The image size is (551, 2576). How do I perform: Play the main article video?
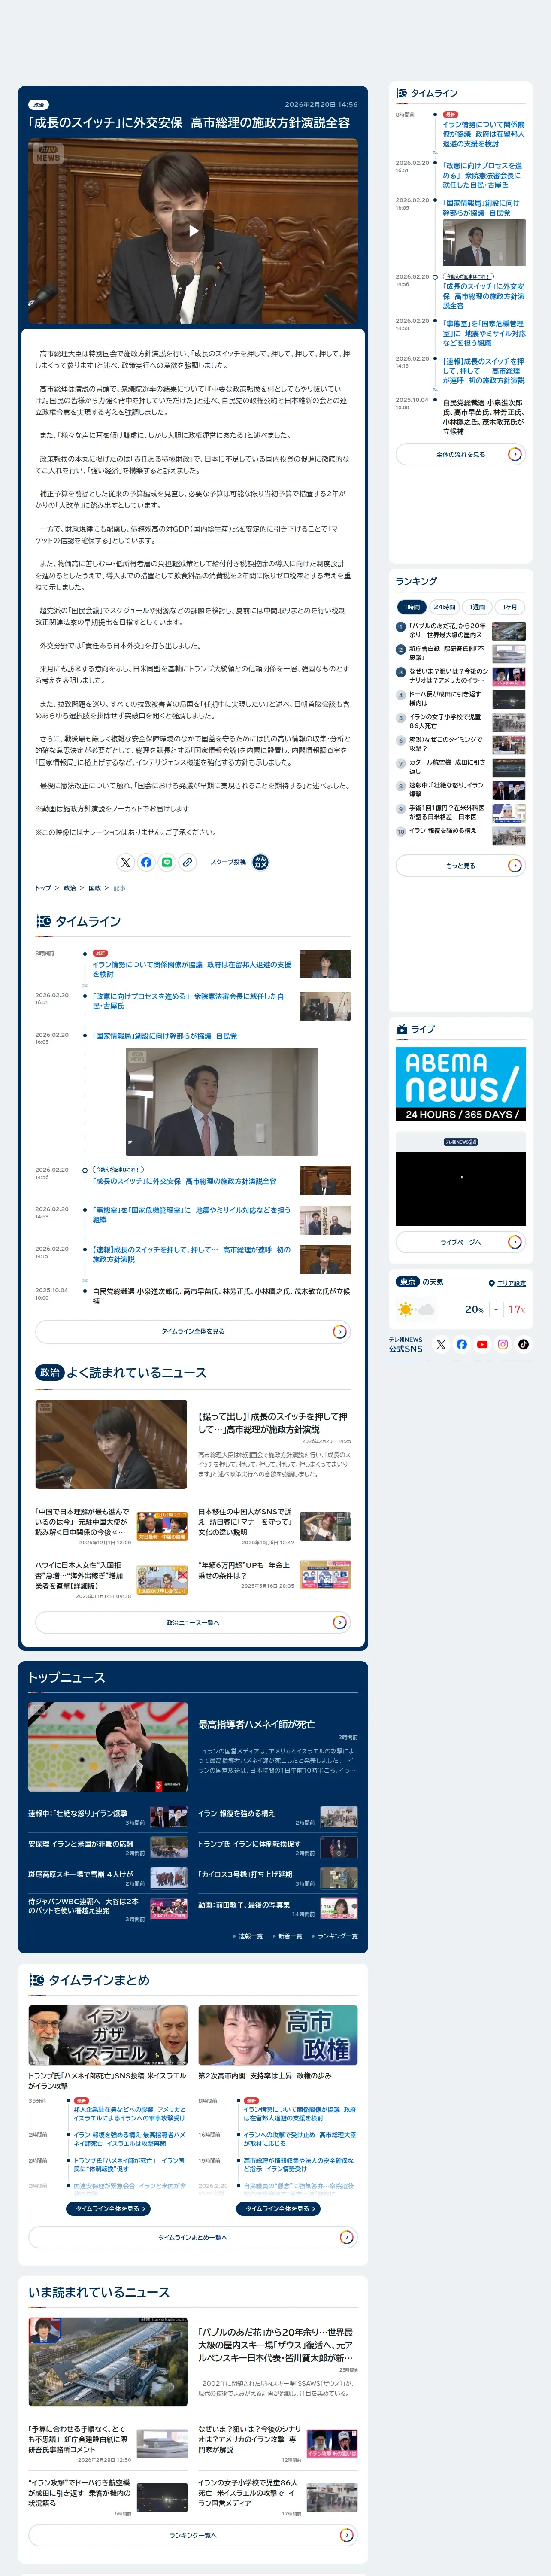click(x=193, y=230)
